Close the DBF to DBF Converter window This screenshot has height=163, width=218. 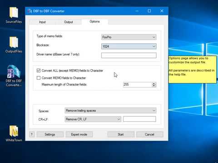pos(162,11)
